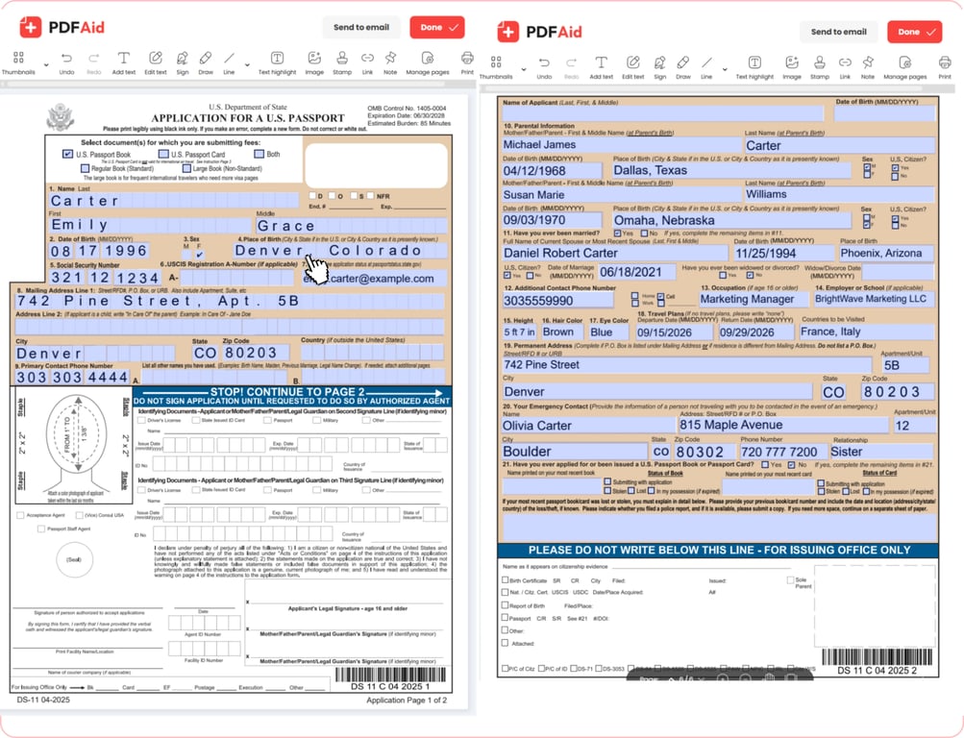Check the No checkbox for ever married
Viewport: 964px width, 738px height.
click(644, 234)
